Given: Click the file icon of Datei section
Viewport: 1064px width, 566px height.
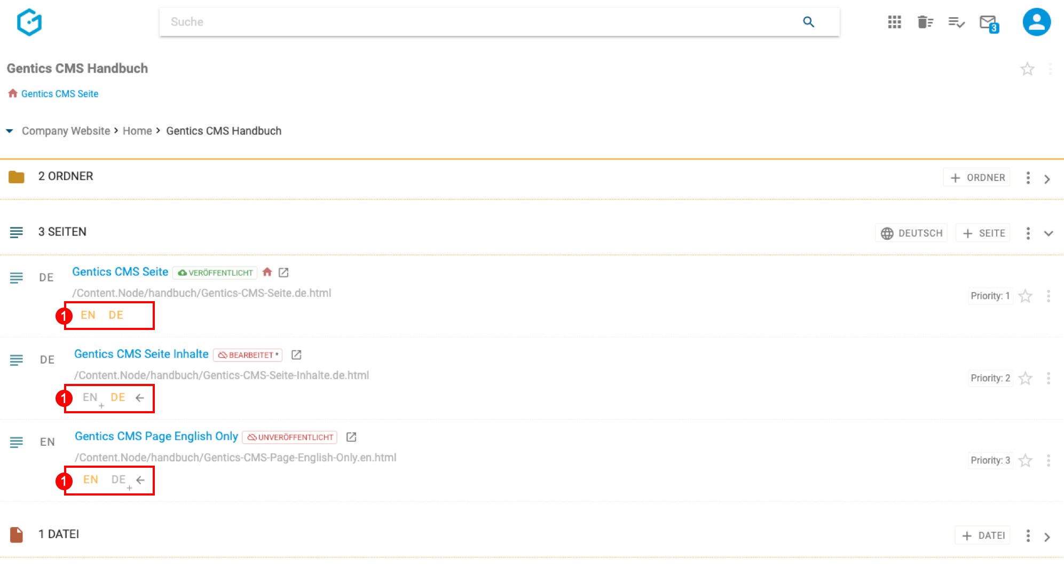Looking at the screenshot, I should pos(17,534).
